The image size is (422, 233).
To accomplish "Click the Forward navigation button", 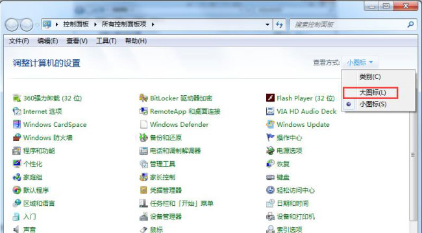I will (x=27, y=25).
